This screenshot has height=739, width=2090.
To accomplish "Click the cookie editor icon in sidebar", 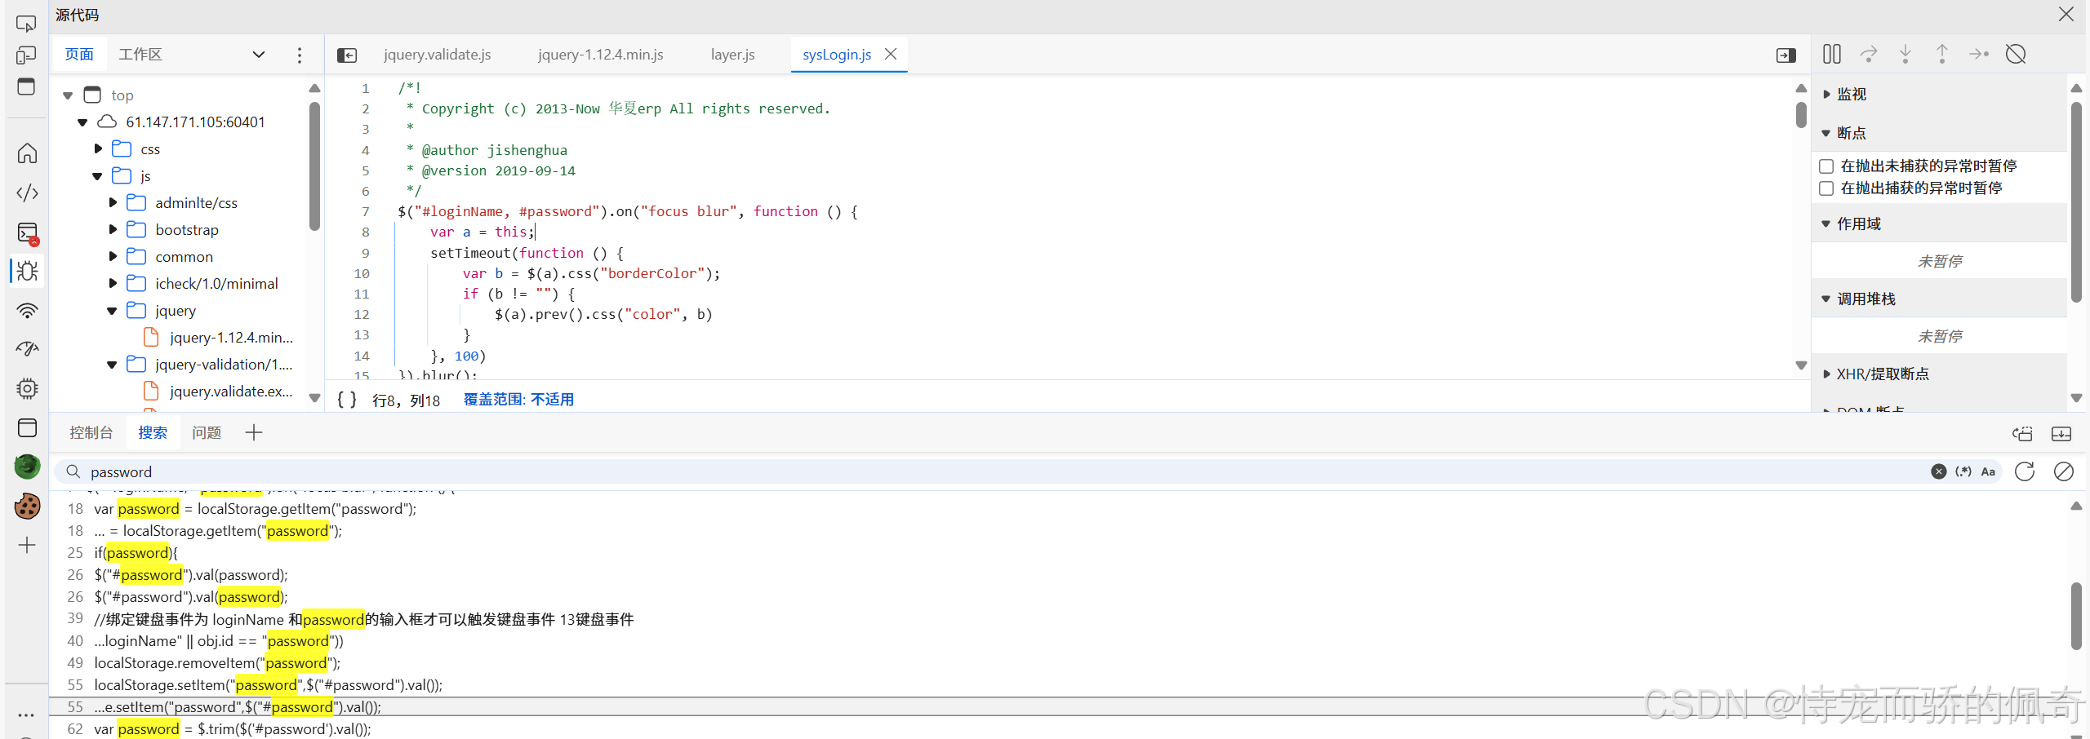I will point(27,506).
